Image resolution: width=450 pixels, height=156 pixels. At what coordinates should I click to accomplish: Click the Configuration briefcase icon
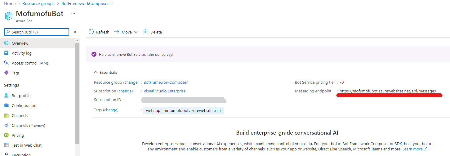pyautogui.click(x=6, y=105)
